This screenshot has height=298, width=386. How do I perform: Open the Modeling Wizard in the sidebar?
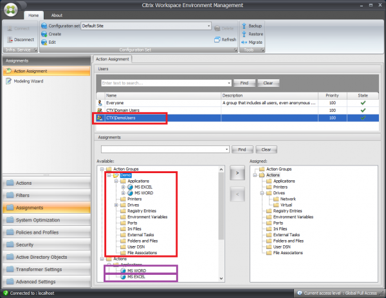28,81
